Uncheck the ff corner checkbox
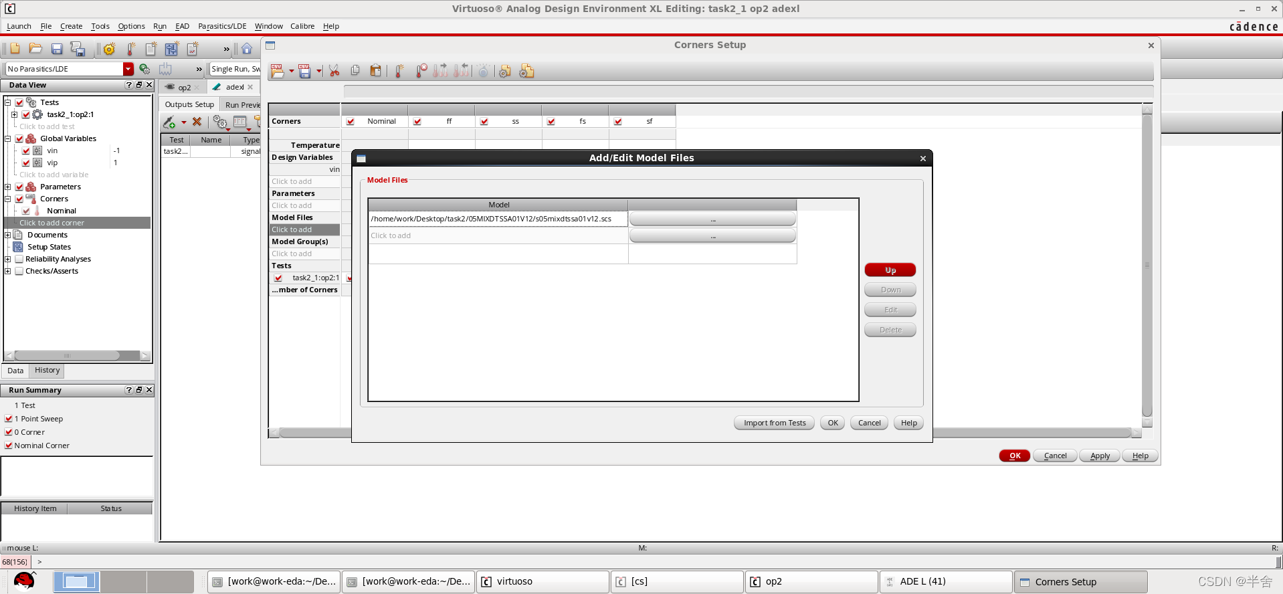This screenshot has width=1283, height=594. click(x=417, y=122)
